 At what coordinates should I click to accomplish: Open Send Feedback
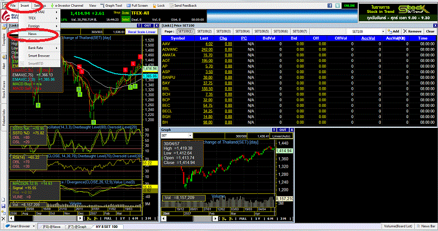[x=183, y=5]
